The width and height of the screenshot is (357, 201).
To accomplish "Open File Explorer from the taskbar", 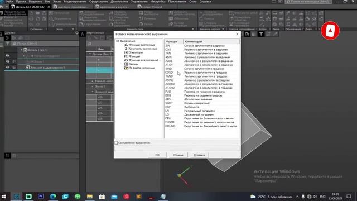I will tap(90, 197).
